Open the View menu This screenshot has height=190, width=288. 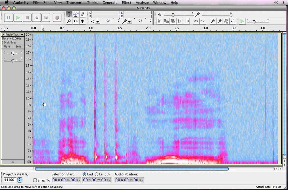[x=58, y=3]
